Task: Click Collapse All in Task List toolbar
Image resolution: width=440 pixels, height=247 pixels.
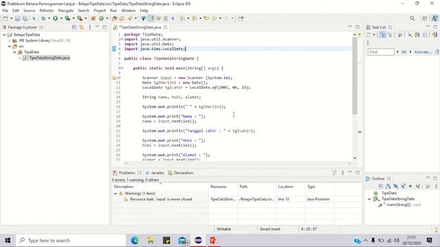Action: [x=426, y=35]
